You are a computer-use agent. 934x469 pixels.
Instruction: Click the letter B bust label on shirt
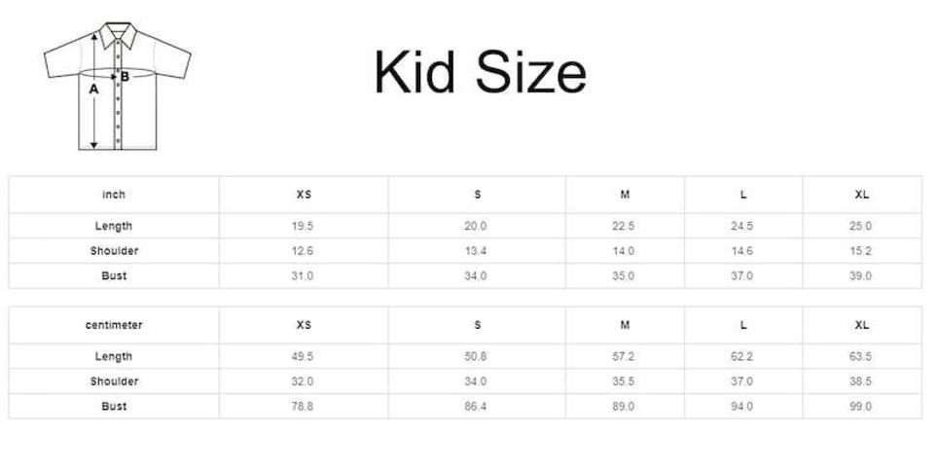(125, 76)
